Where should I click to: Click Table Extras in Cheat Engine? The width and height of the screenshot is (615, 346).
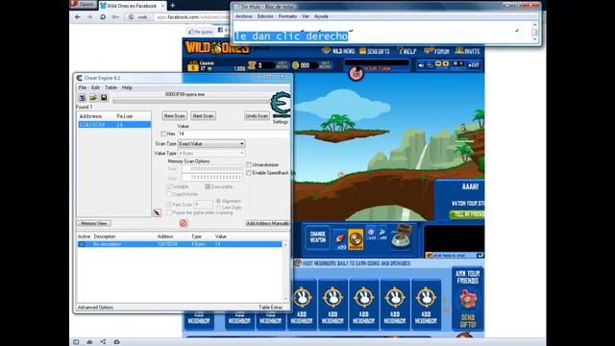(x=271, y=308)
